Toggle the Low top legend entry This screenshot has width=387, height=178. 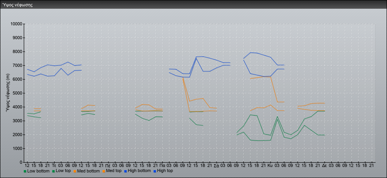tap(61, 171)
